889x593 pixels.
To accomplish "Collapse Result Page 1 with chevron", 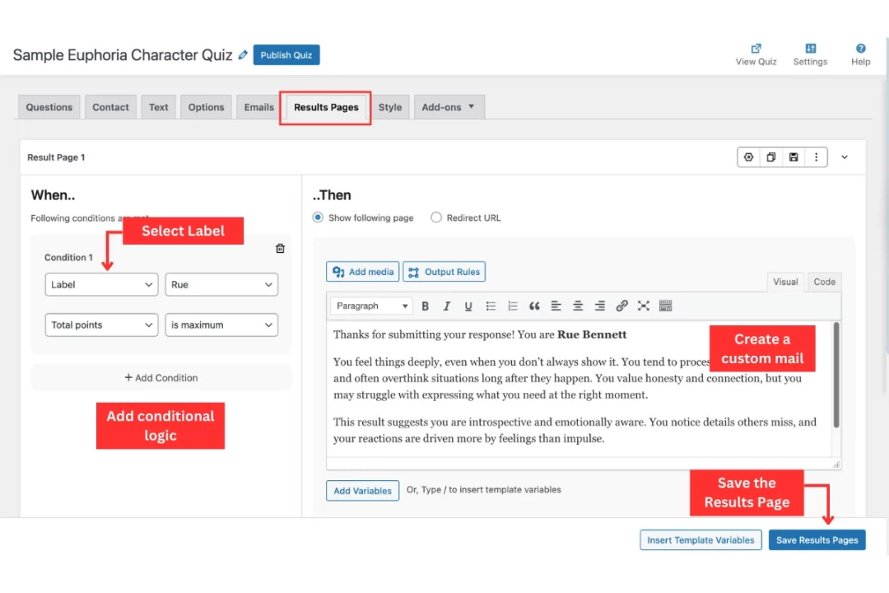I will click(845, 157).
